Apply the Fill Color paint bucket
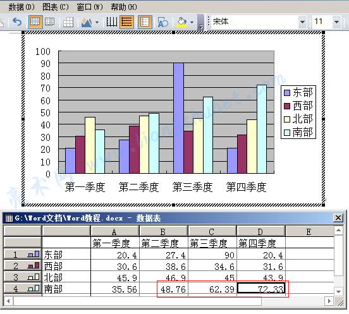This screenshot has height=314, width=349. (182, 22)
